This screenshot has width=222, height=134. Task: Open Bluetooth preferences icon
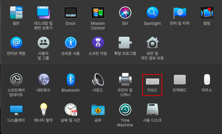(71, 79)
